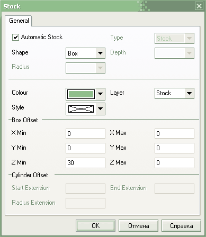Click the Справка help button
206x237 pixels.
click(x=181, y=225)
